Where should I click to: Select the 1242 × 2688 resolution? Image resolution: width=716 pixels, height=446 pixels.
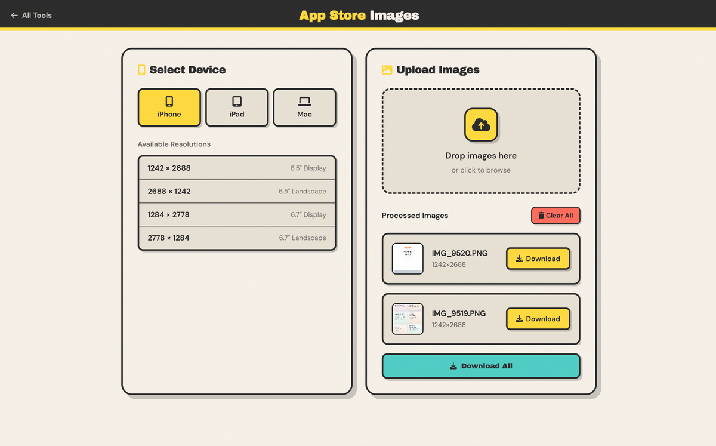[237, 168]
